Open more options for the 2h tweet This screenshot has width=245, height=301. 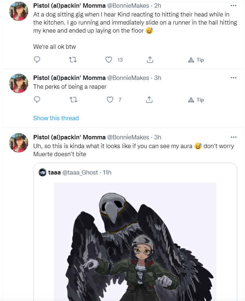click(x=234, y=5)
